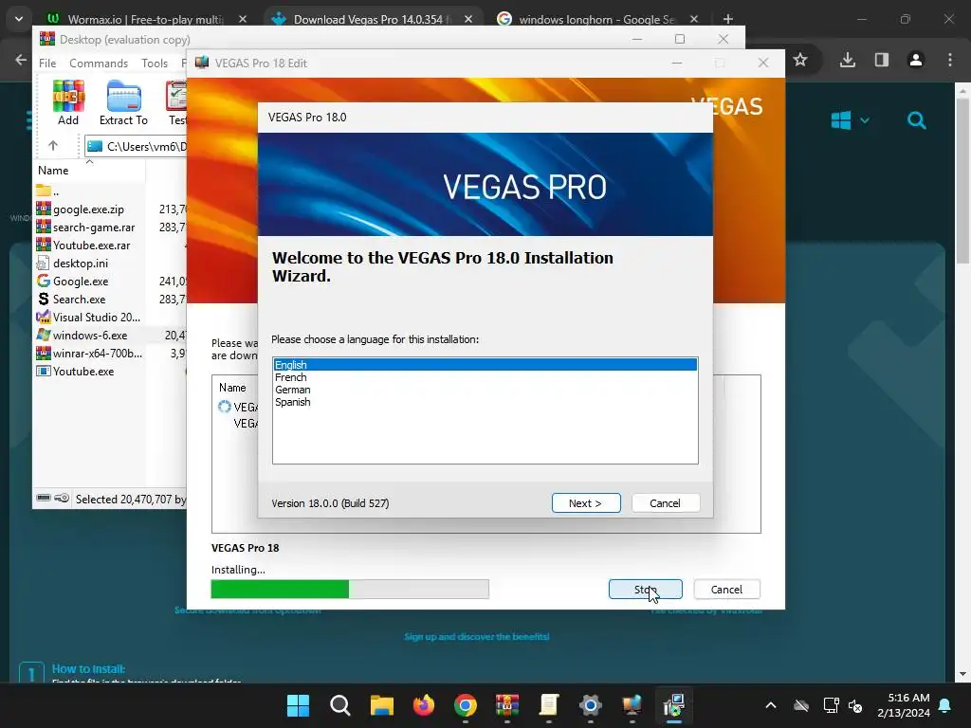The width and height of the screenshot is (971, 728).
Task: Open Chrome downloads icon
Action: [x=847, y=60]
